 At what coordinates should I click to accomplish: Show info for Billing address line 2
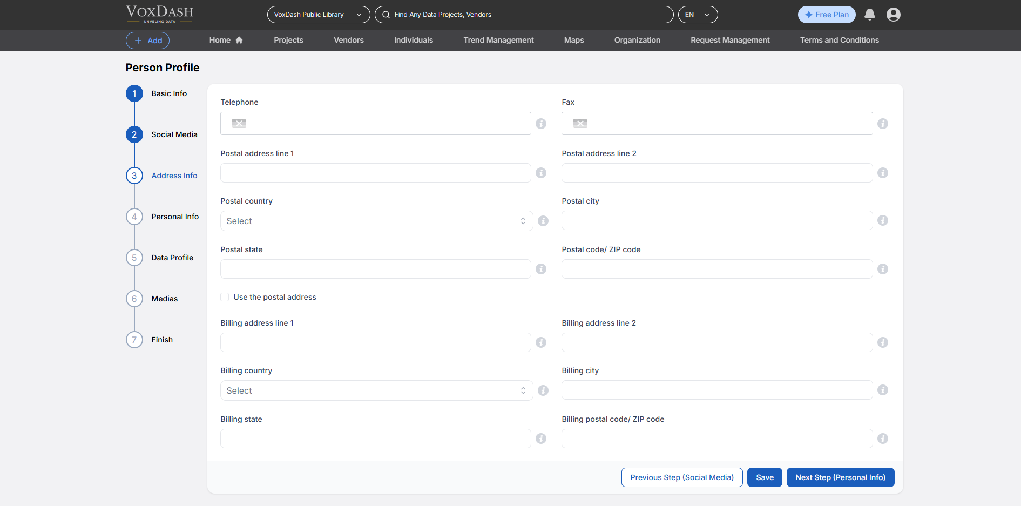tap(883, 342)
